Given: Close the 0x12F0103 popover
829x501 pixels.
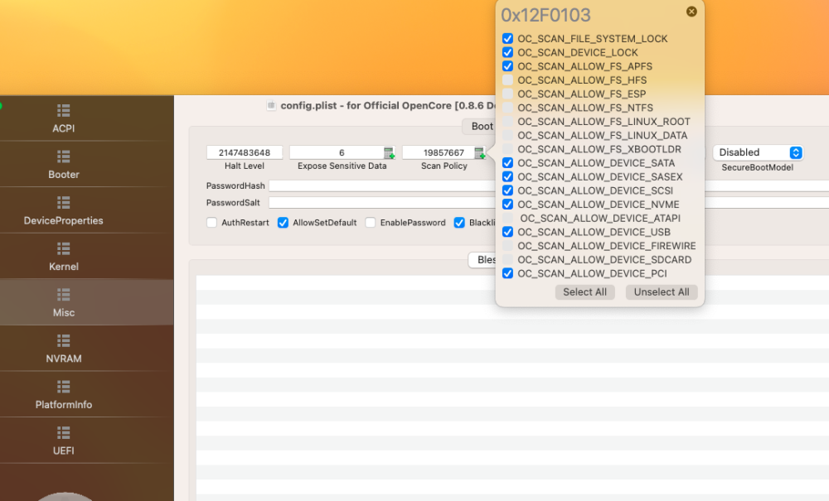Looking at the screenshot, I should 691,12.
